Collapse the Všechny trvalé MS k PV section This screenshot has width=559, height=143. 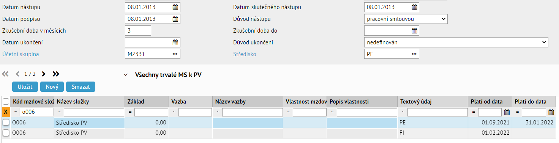tap(126, 75)
